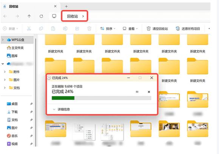Click the pin icon next to 下载

[31, 112]
